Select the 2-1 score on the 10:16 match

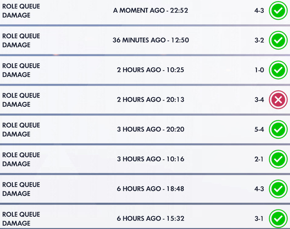pos(259,159)
